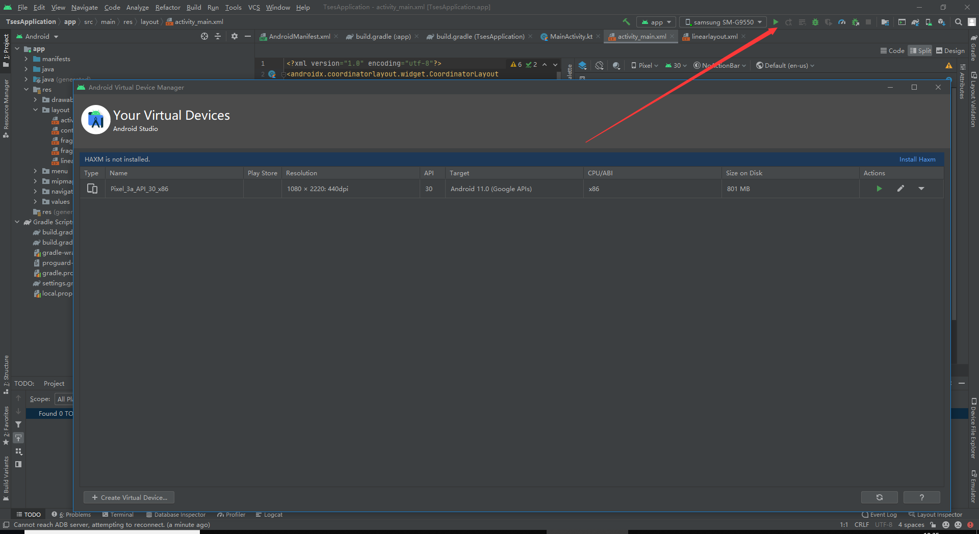Screen dimensions: 979x534
Task: Run the app with the green play icon
Action: coord(775,22)
